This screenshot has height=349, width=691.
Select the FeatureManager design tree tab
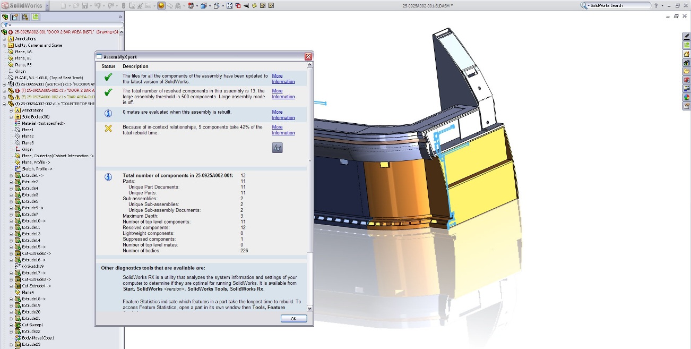pyautogui.click(x=5, y=17)
